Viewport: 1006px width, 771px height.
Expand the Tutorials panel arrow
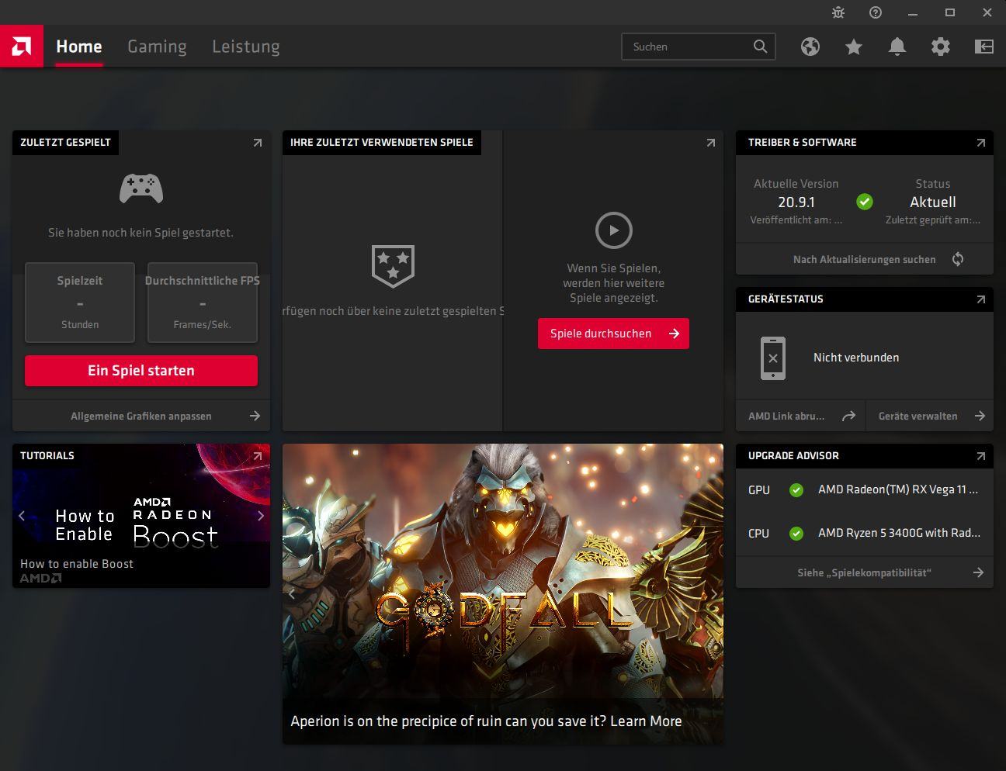(258, 456)
